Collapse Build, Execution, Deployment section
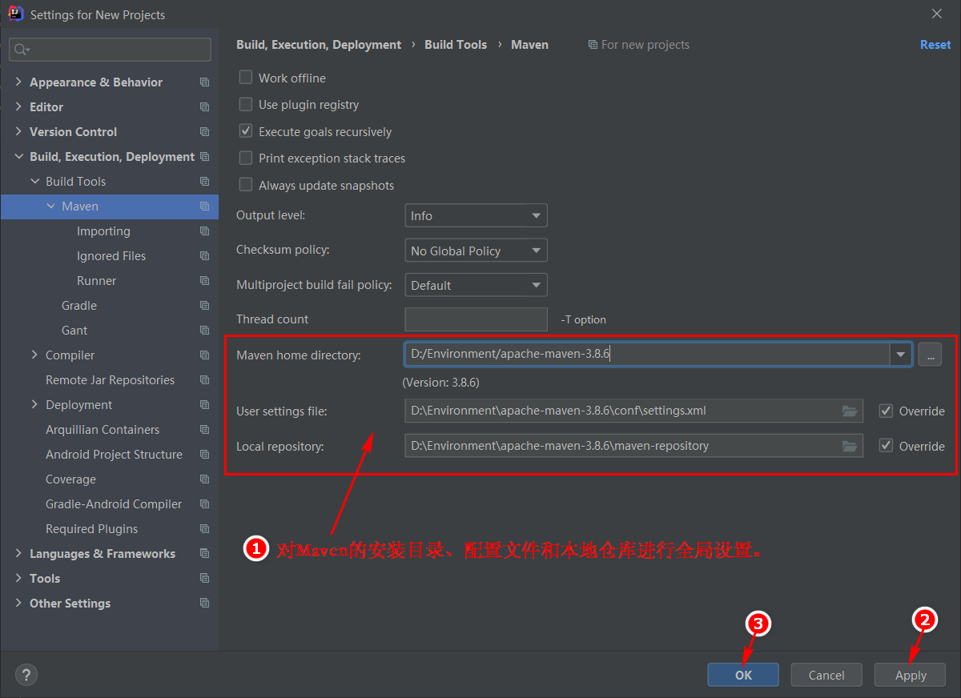The height and width of the screenshot is (698, 961). (18, 157)
